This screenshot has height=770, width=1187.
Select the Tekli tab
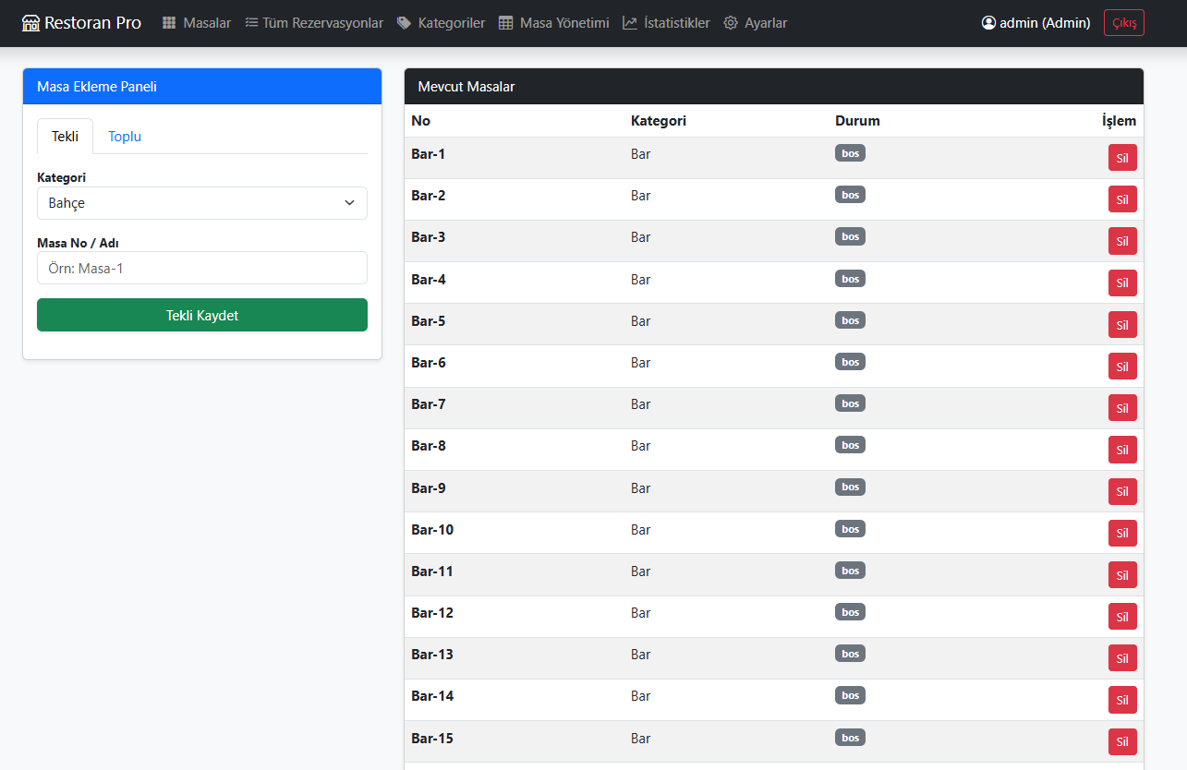pyautogui.click(x=65, y=136)
